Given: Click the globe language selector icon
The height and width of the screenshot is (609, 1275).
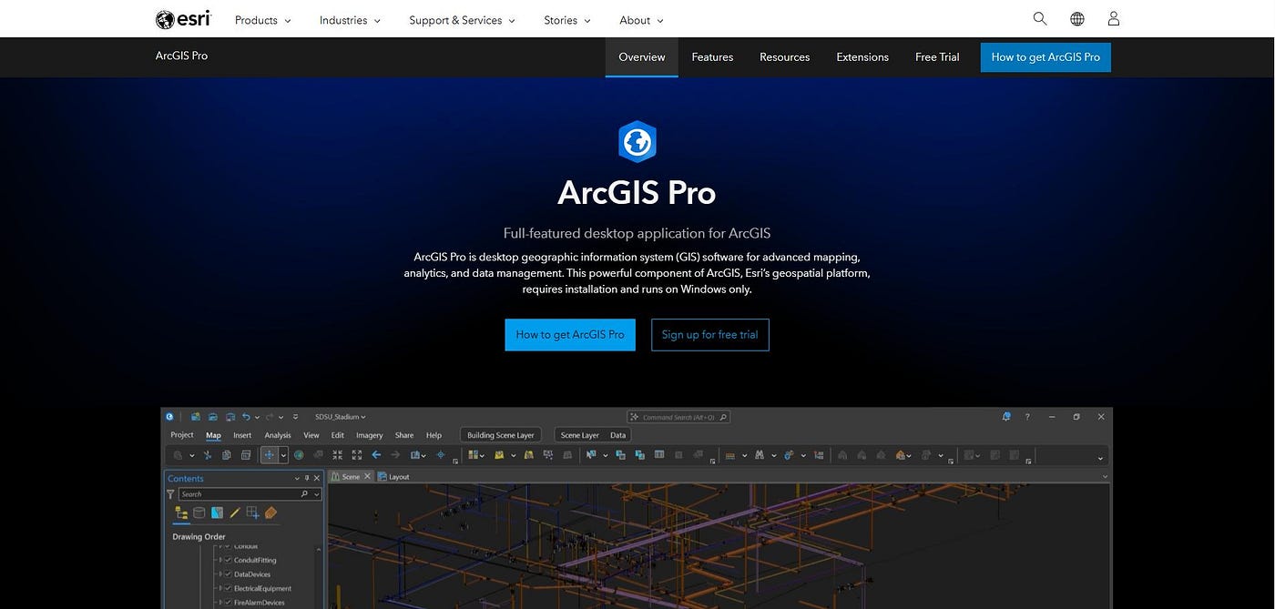Looking at the screenshot, I should (x=1077, y=19).
